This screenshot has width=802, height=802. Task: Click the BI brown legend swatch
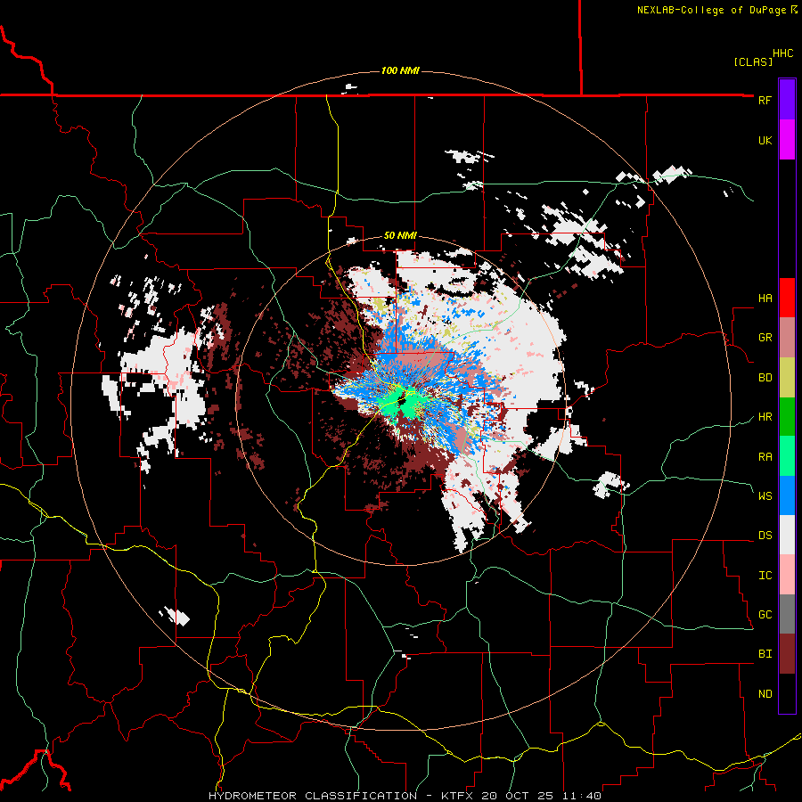[787, 654]
